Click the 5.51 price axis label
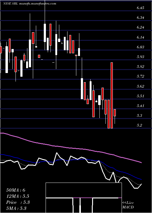 pos(140,96)
